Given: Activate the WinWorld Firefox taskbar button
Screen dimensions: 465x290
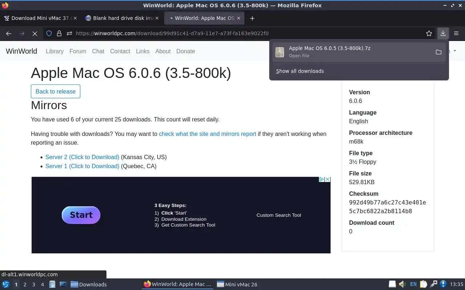Looking at the screenshot, I should pos(178,285).
